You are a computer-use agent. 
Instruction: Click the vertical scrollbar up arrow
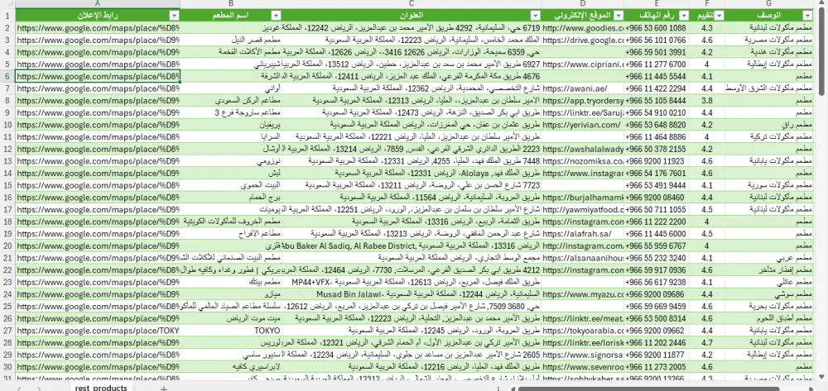(x=821, y=4)
